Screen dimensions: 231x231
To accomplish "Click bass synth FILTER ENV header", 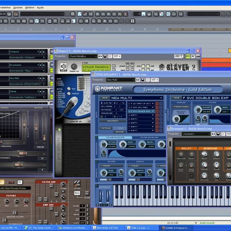I will (x=49, y=182).
